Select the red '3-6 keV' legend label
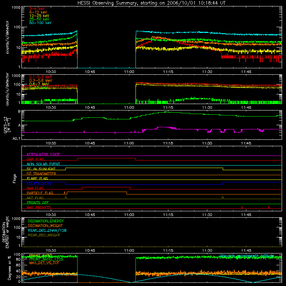 tap(37, 9)
